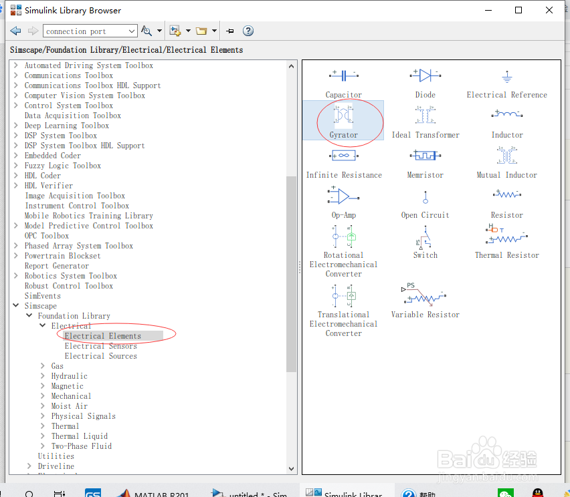Click the library tree scroll-up arrow

[x=291, y=66]
